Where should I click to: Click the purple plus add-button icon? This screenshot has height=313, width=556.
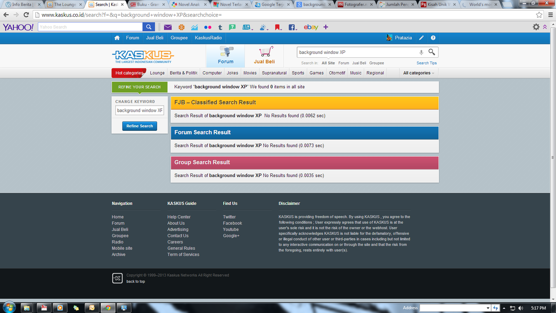(x=326, y=27)
